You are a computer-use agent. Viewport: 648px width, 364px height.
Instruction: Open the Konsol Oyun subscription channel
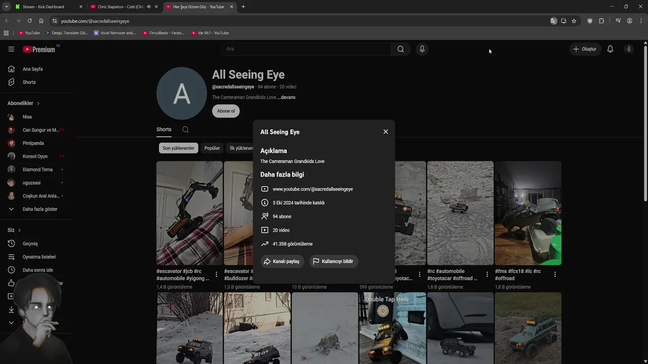35,156
